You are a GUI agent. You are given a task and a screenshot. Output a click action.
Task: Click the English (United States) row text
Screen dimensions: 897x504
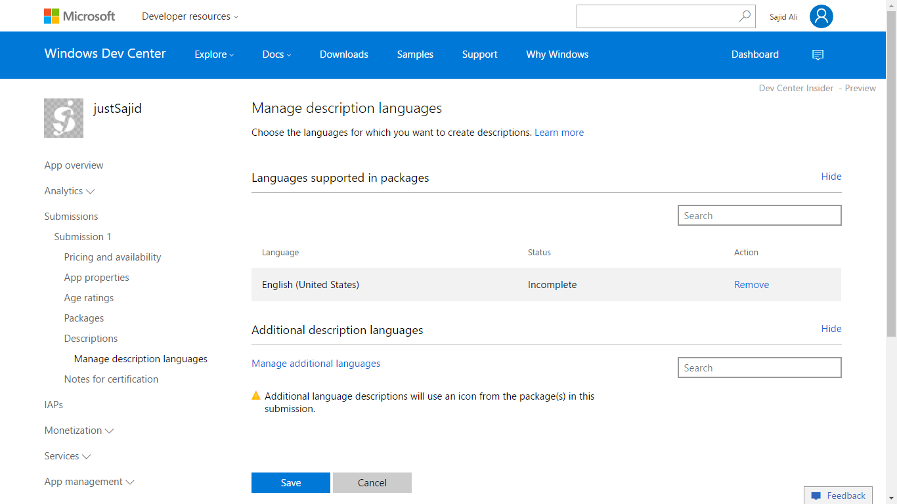point(311,285)
